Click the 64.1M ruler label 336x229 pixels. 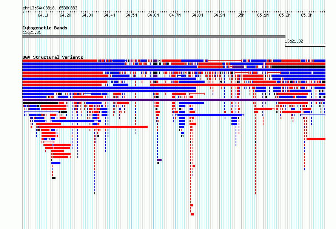(x=43, y=15)
